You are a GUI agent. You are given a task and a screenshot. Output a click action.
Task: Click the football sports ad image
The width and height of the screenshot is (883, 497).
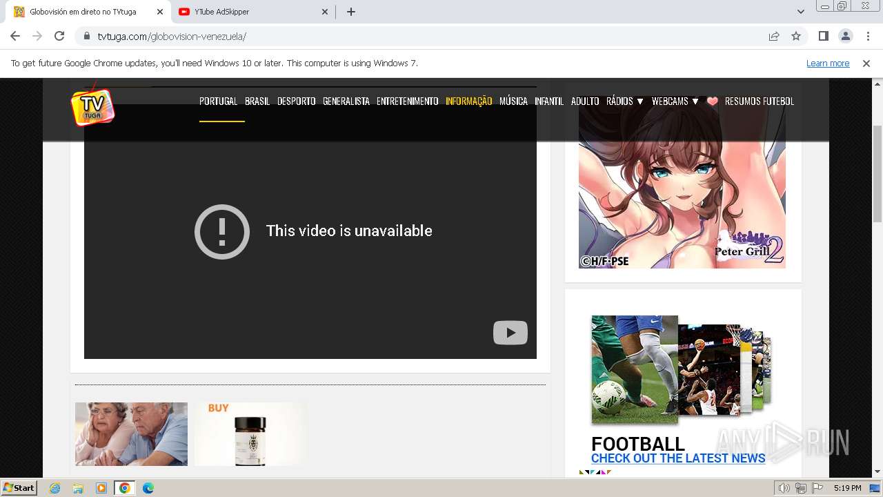pyautogui.click(x=682, y=369)
